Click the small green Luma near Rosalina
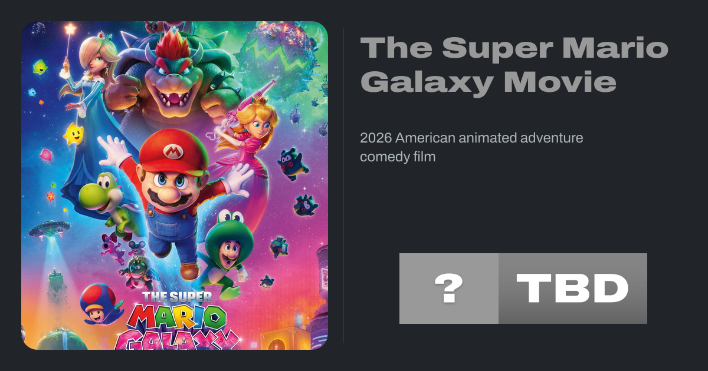The width and height of the screenshot is (708, 371). [x=40, y=67]
